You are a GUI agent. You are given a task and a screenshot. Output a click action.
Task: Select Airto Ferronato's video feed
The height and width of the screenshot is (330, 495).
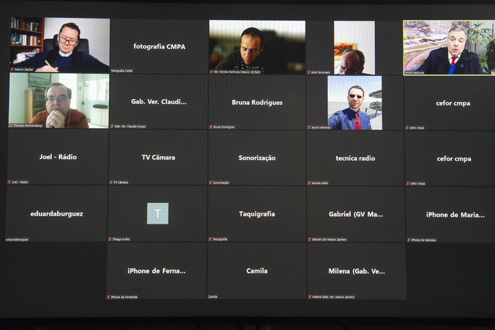pyautogui.click(x=354, y=48)
